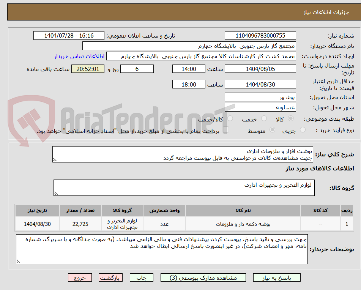
Task: Toggle the payment from treasury checkbox
Action: [227, 129]
